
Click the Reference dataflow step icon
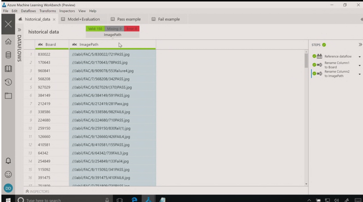(x=319, y=56)
